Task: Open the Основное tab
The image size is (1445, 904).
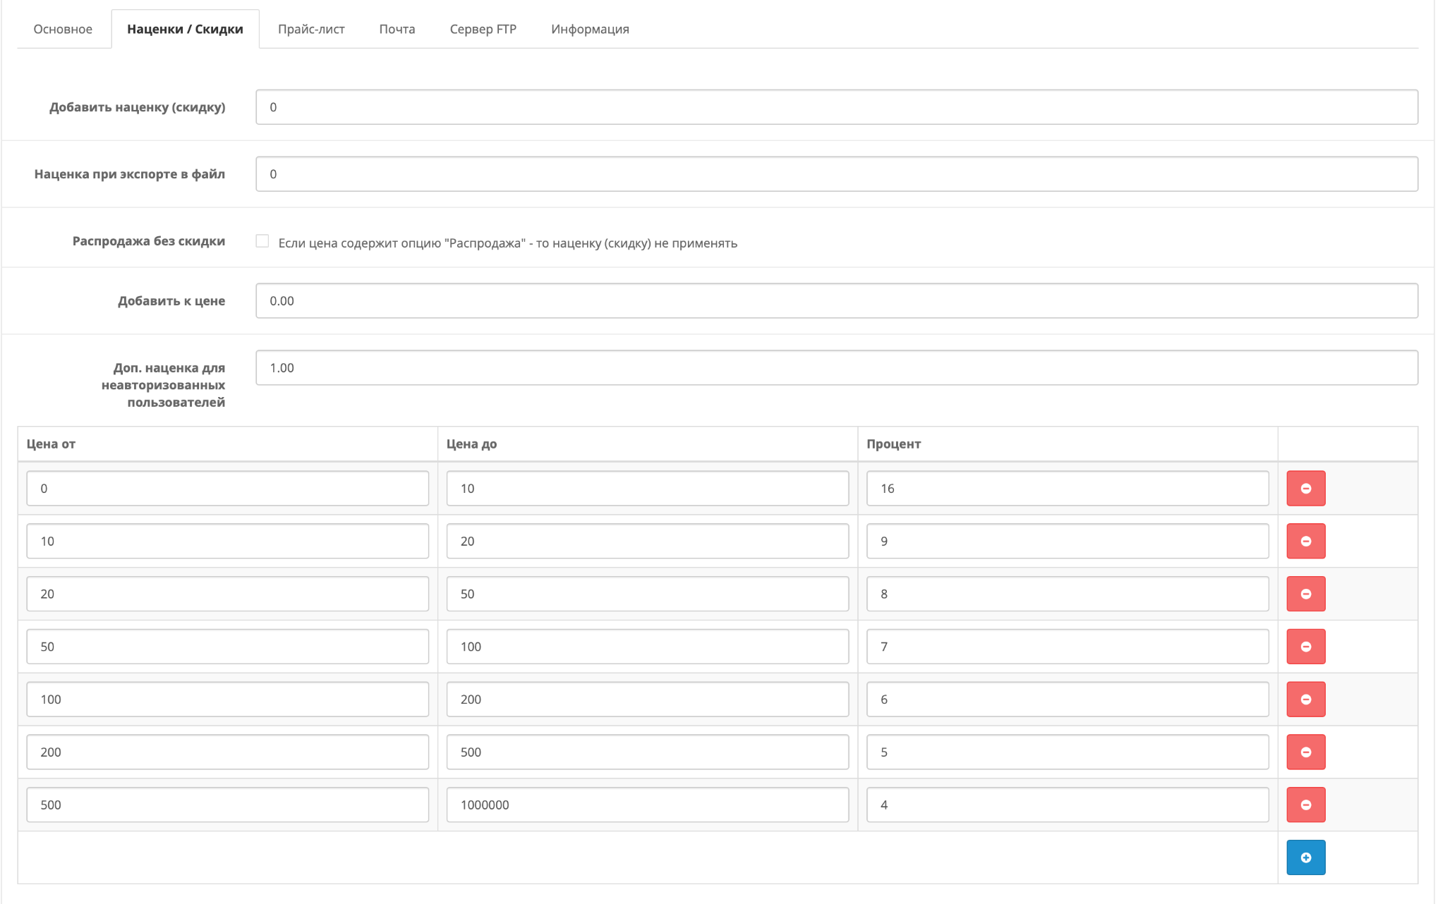Action: pos(63,29)
